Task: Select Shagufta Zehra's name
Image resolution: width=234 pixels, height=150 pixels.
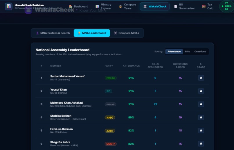Action: [x=60, y=142]
